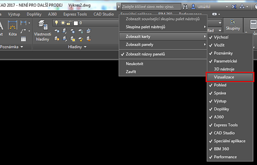The image size is (257, 165).
Task: Insert a table with grid icon
Action: click(23, 39)
